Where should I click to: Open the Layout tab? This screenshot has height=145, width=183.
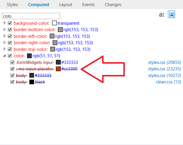click(65, 5)
